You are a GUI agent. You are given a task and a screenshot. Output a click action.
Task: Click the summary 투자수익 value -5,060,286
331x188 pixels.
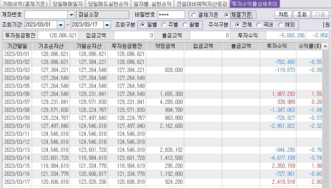(x=286, y=35)
